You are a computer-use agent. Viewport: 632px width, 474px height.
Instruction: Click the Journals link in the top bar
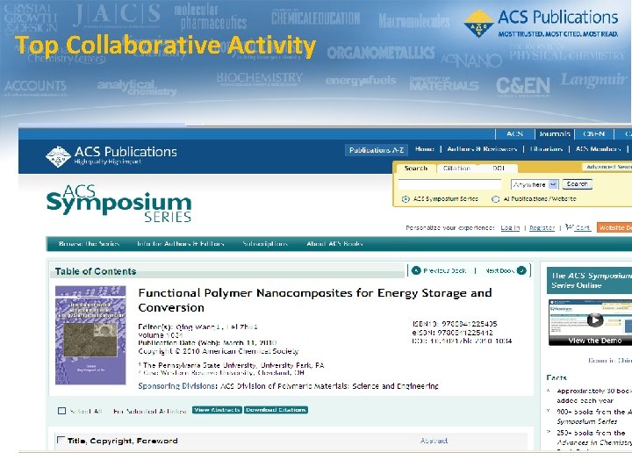[555, 133]
